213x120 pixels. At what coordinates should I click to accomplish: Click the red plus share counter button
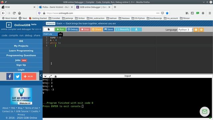point(29,76)
